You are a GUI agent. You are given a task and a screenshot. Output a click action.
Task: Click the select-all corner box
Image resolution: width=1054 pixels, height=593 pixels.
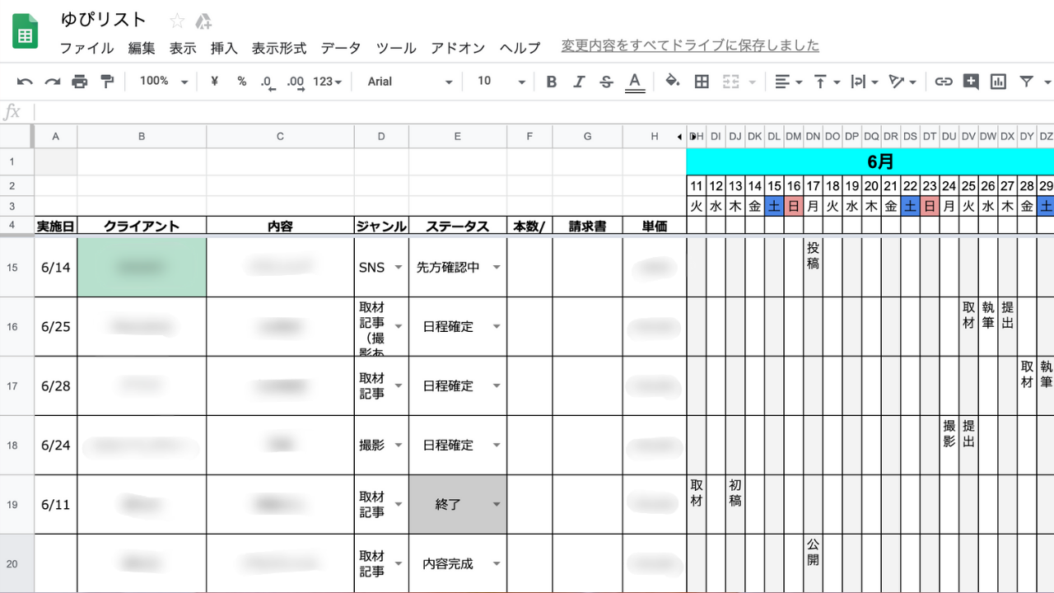[x=16, y=137]
